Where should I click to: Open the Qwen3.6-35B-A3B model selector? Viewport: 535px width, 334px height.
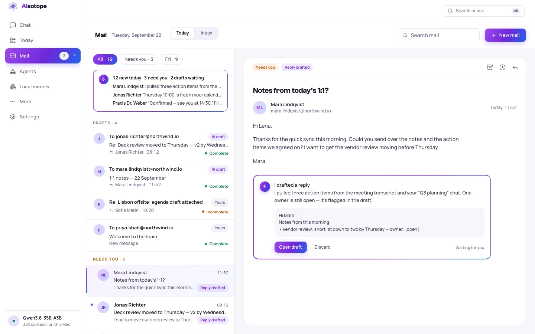43,321
